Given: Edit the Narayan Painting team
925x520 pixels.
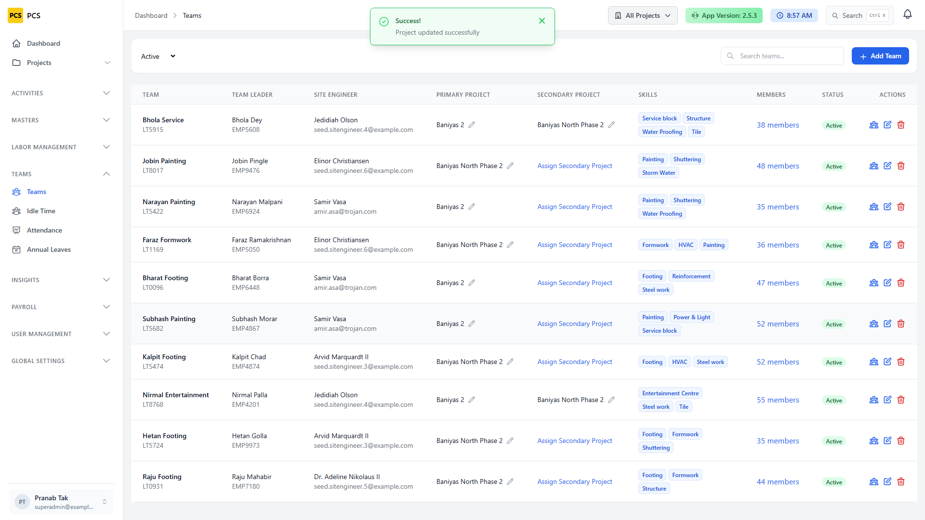Looking at the screenshot, I should 887,207.
